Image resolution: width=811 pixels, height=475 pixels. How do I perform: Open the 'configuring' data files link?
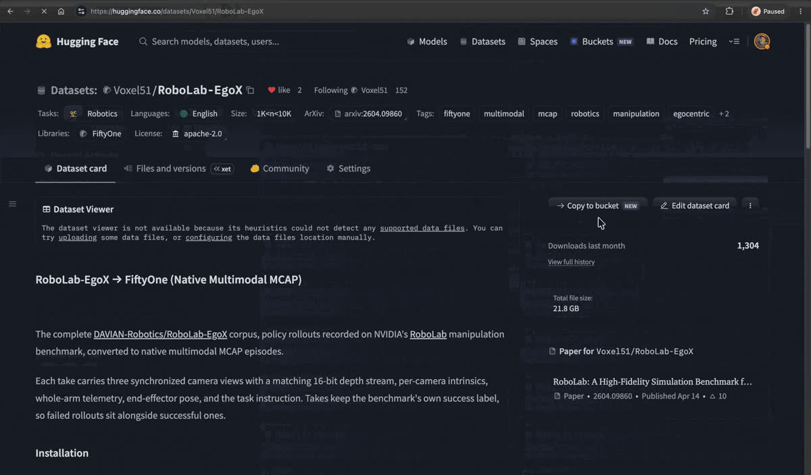(209, 237)
